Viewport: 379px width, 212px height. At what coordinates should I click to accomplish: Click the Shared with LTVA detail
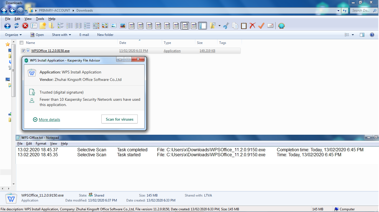coord(198,195)
